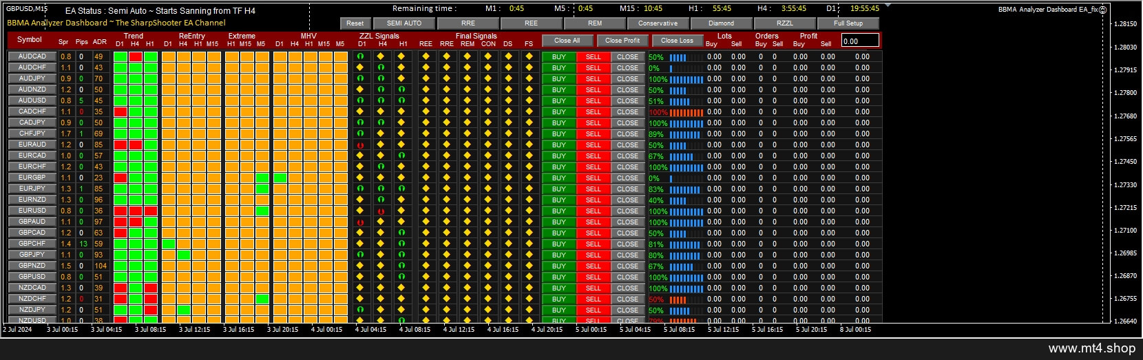Click BUY for AUDCAD
Image resolution: width=1143 pixels, height=360 pixels.
pyautogui.click(x=559, y=56)
